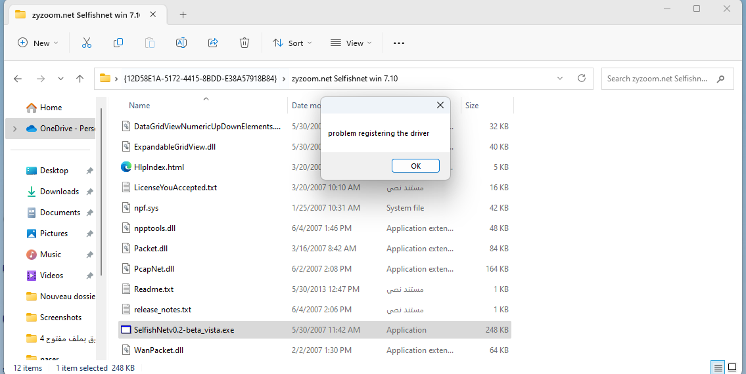Select PcapNet.dll file
Screen dimensions: 746x374
click(x=314, y=269)
